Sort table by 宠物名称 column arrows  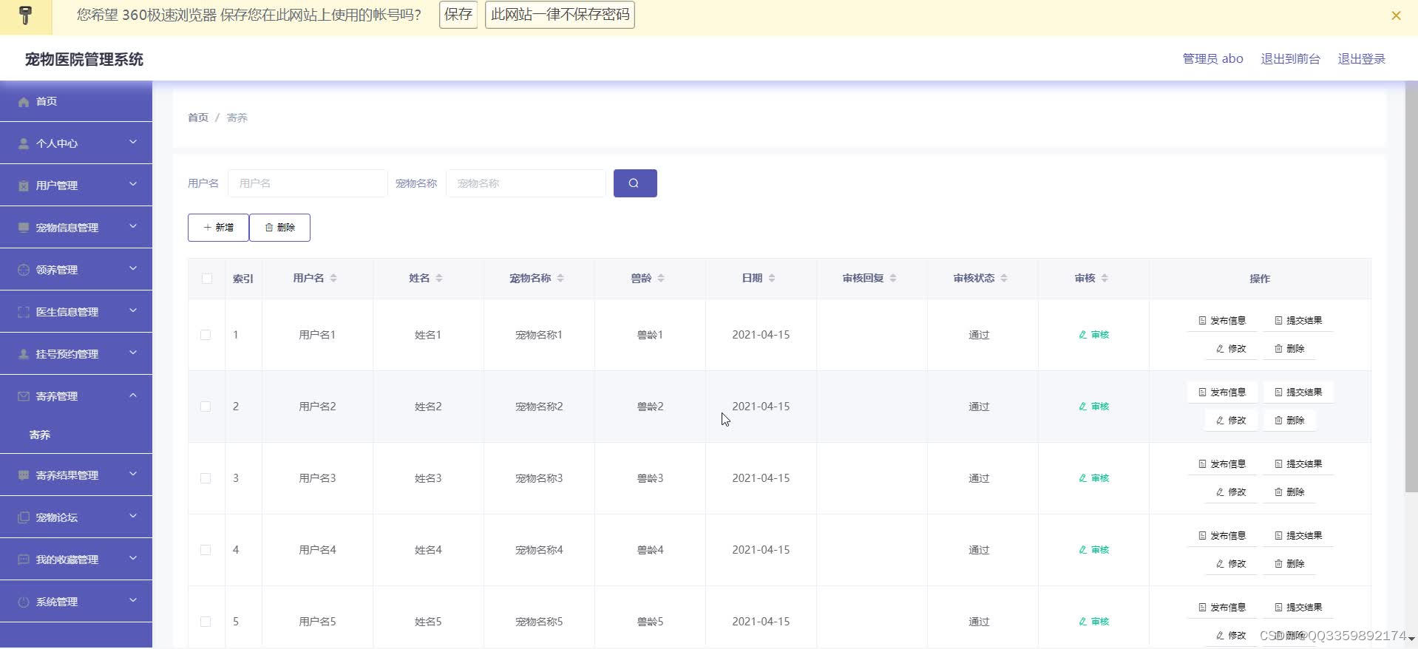pyautogui.click(x=560, y=278)
